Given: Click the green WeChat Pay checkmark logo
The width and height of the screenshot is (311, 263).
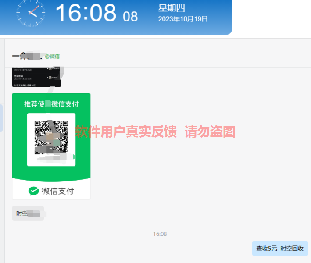Looking at the screenshot, I should [x=33, y=191].
